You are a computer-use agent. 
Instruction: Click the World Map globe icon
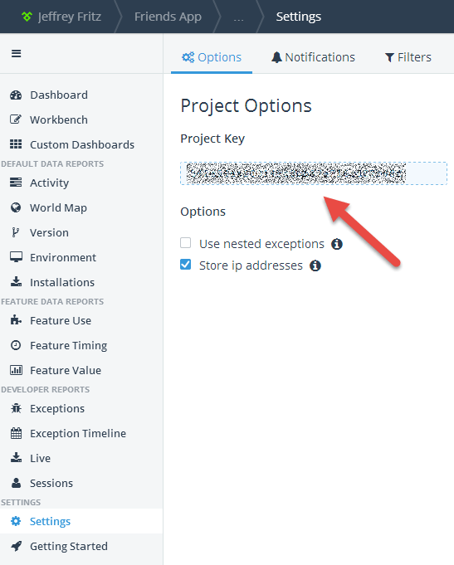click(x=16, y=207)
